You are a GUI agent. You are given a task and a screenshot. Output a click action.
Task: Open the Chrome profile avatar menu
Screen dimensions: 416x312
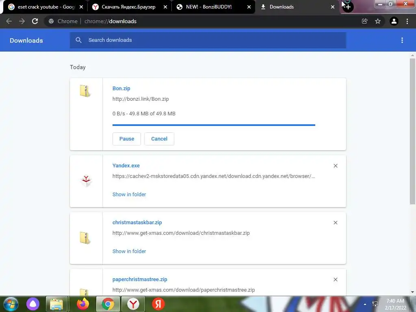pos(394,21)
